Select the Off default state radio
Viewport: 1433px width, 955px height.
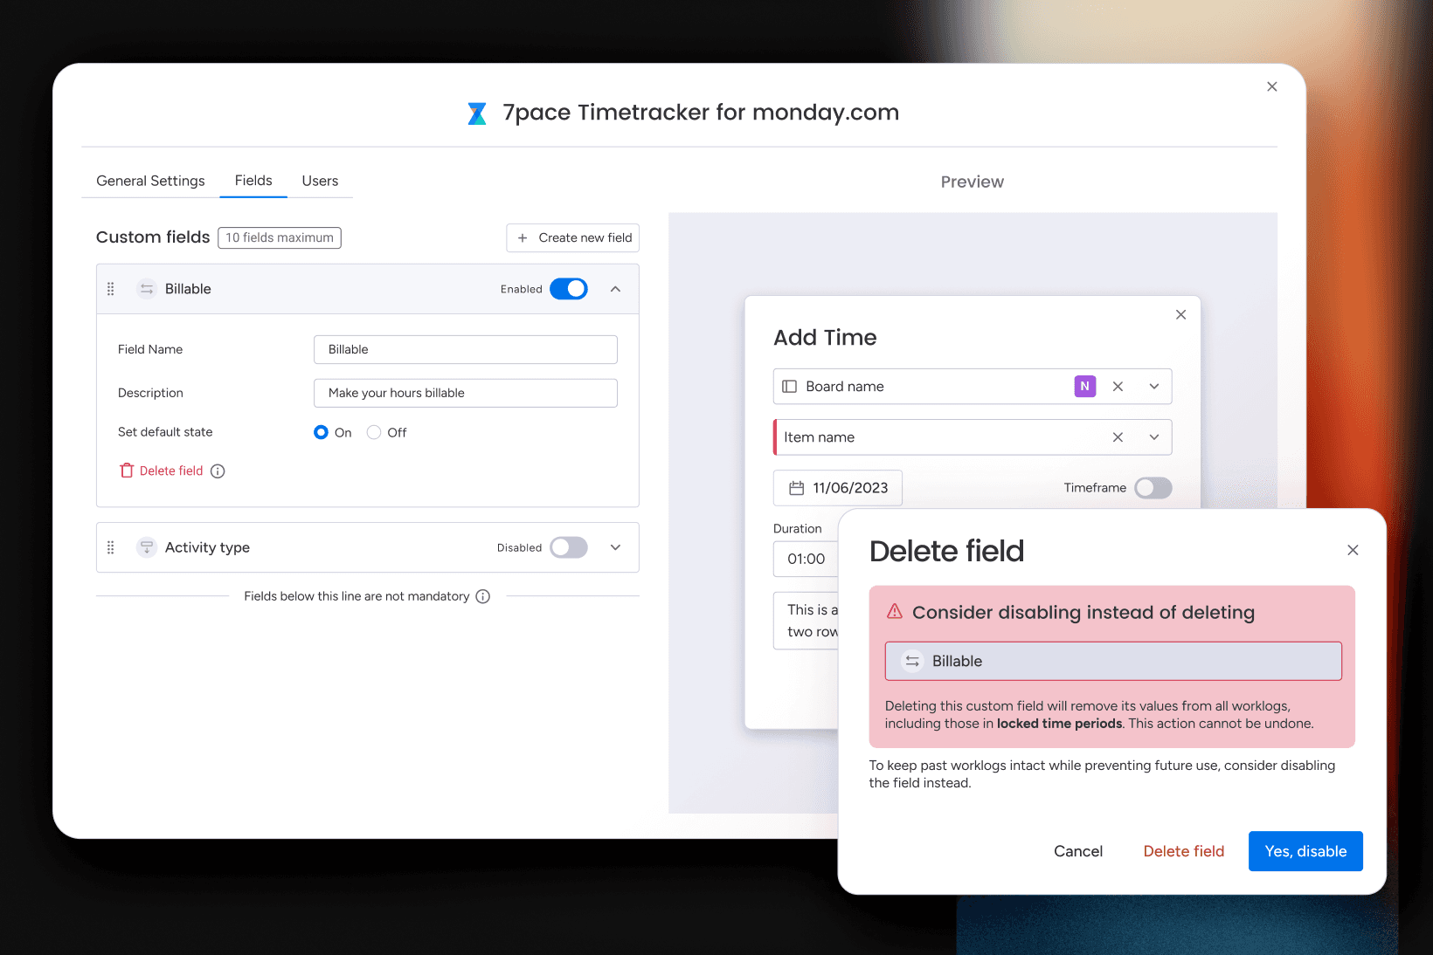[374, 432]
